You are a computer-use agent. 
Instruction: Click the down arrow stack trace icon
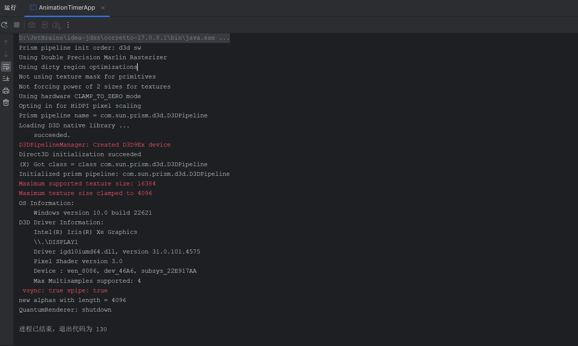click(x=6, y=54)
